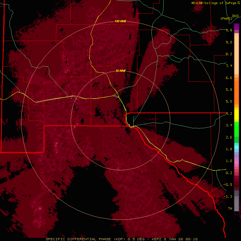Click the 4.2 value on the color scale

[x=229, y=114]
